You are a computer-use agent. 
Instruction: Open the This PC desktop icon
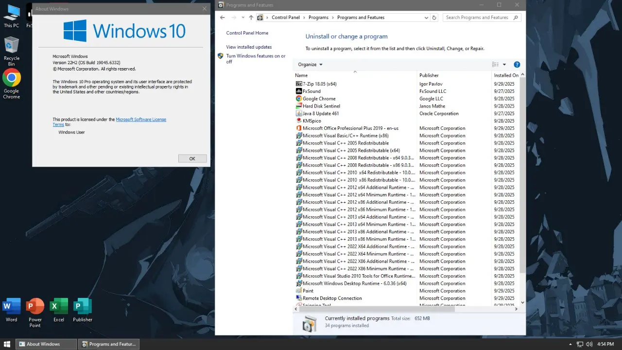11,16
